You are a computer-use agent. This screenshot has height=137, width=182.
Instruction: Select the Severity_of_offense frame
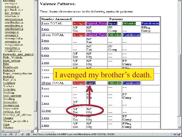pyautogui.click(x=17, y=115)
